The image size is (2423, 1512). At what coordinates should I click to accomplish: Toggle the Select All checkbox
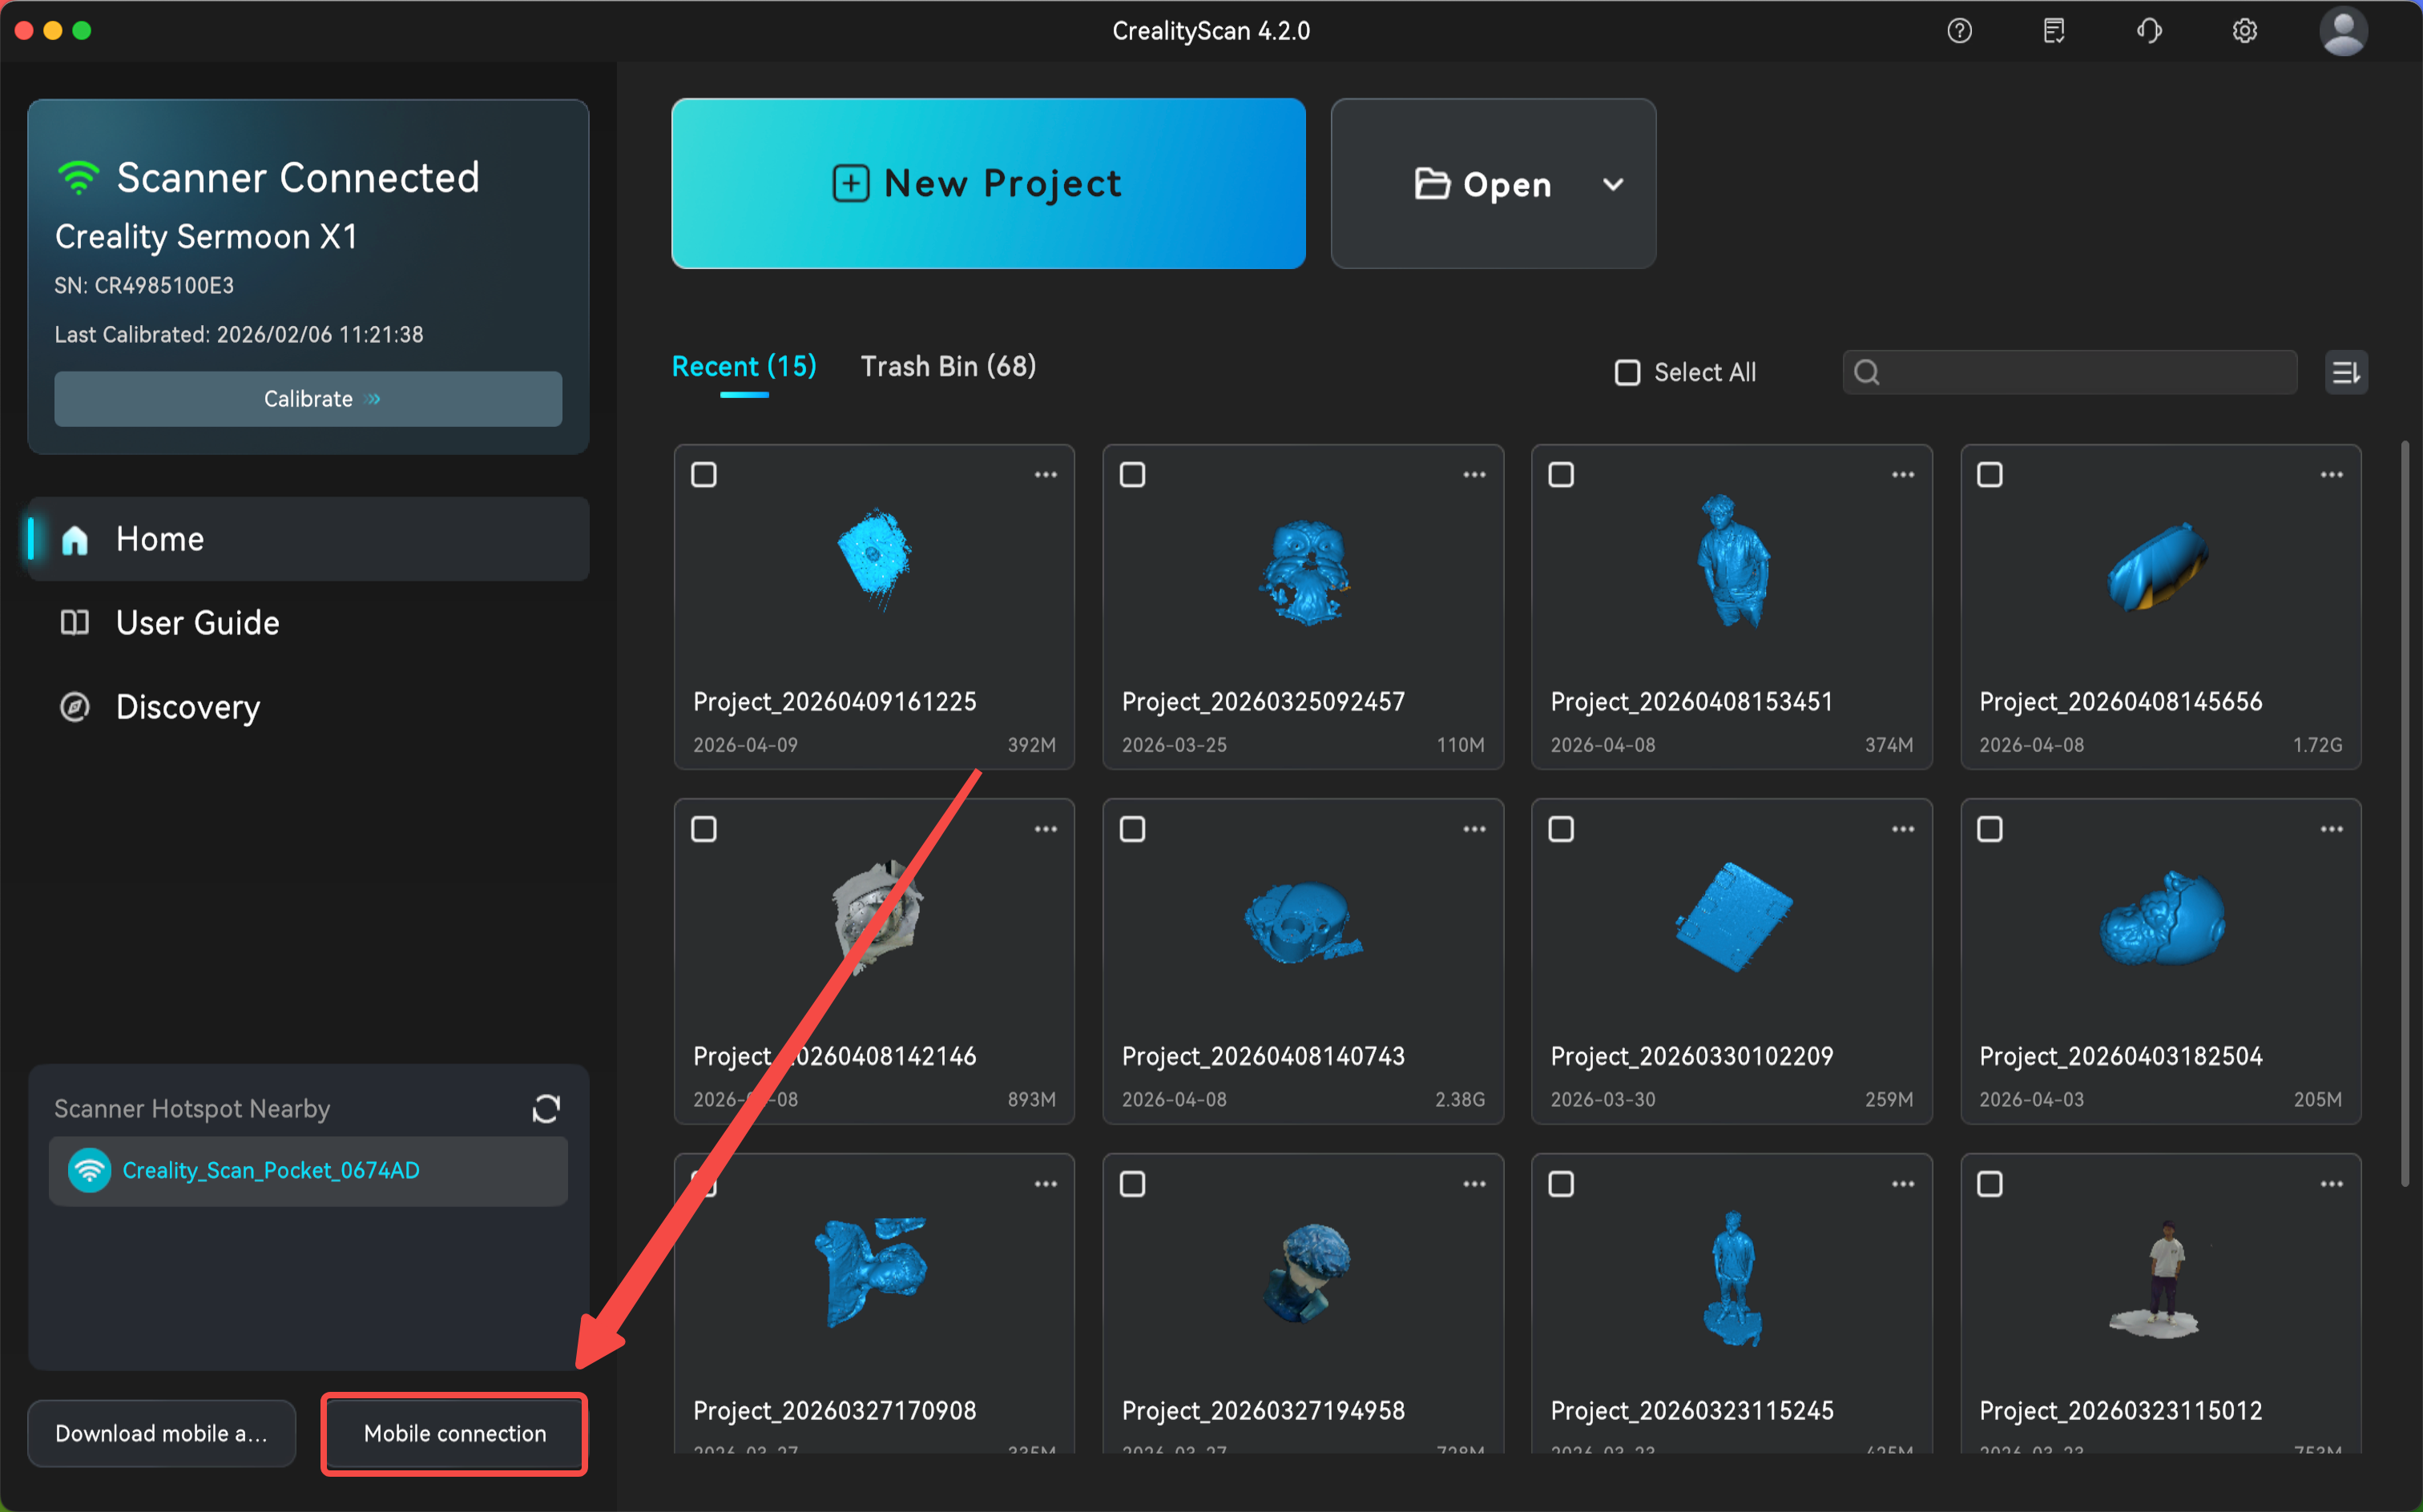point(1627,373)
